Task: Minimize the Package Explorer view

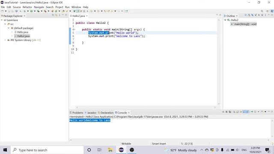Action: 63,15
